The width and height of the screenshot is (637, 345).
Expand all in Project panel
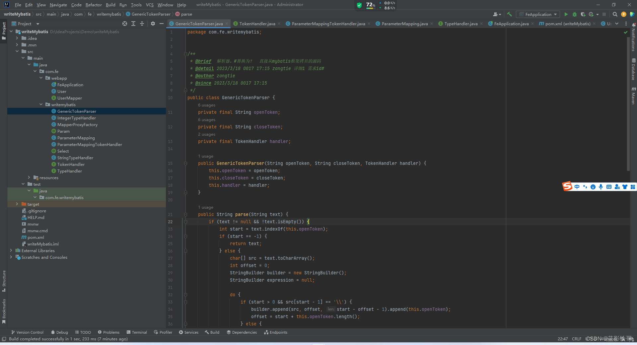[x=133, y=24]
